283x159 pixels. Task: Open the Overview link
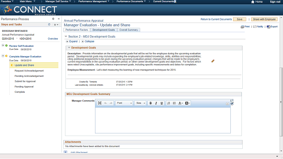(x=53, y=39)
